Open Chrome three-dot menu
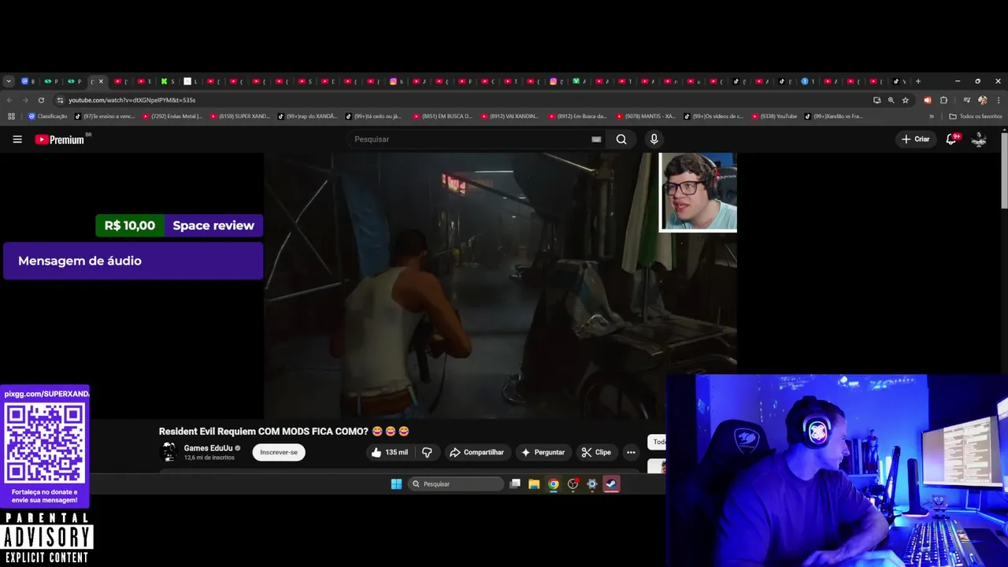Screen dimensions: 1008x567 (999, 100)
